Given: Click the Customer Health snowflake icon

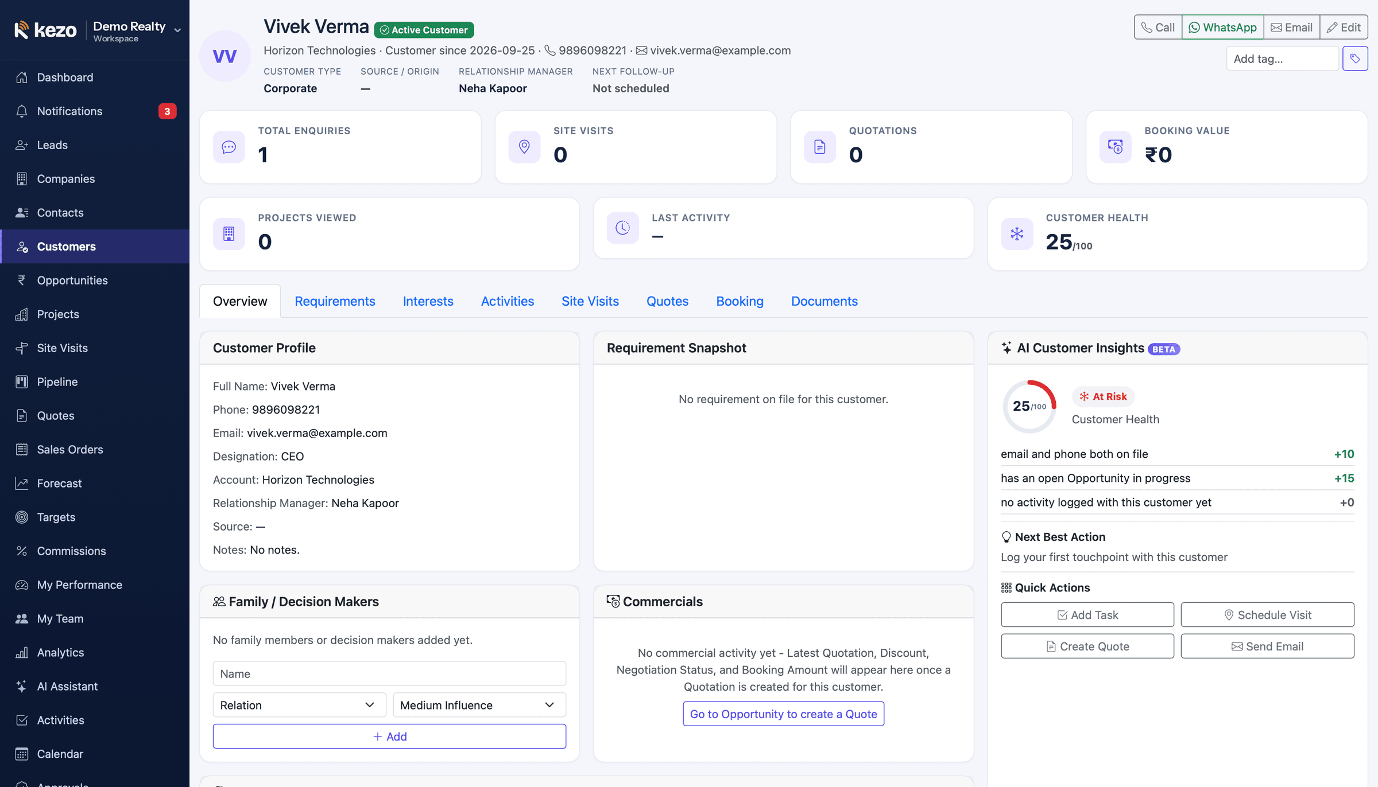Looking at the screenshot, I should tap(1017, 234).
